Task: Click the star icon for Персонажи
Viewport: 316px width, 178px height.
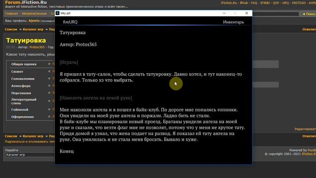Action: 53,93
